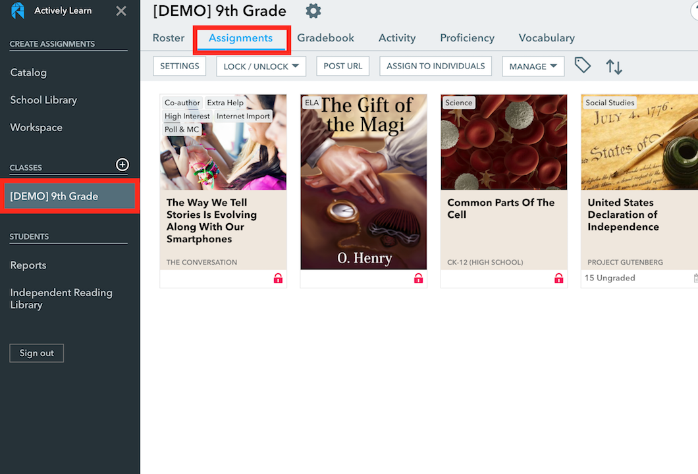Switch to the Roster tab
698x474 pixels.
(169, 38)
